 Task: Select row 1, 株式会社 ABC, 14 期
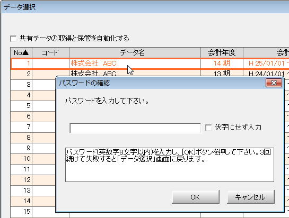click(150, 63)
